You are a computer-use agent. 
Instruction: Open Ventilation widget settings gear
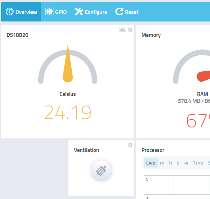pyautogui.click(x=130, y=145)
